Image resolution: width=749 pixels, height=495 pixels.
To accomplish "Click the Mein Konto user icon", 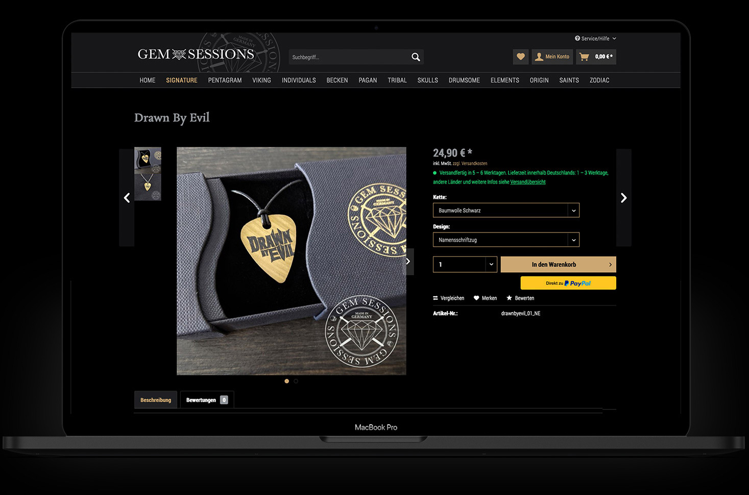I will (x=539, y=57).
